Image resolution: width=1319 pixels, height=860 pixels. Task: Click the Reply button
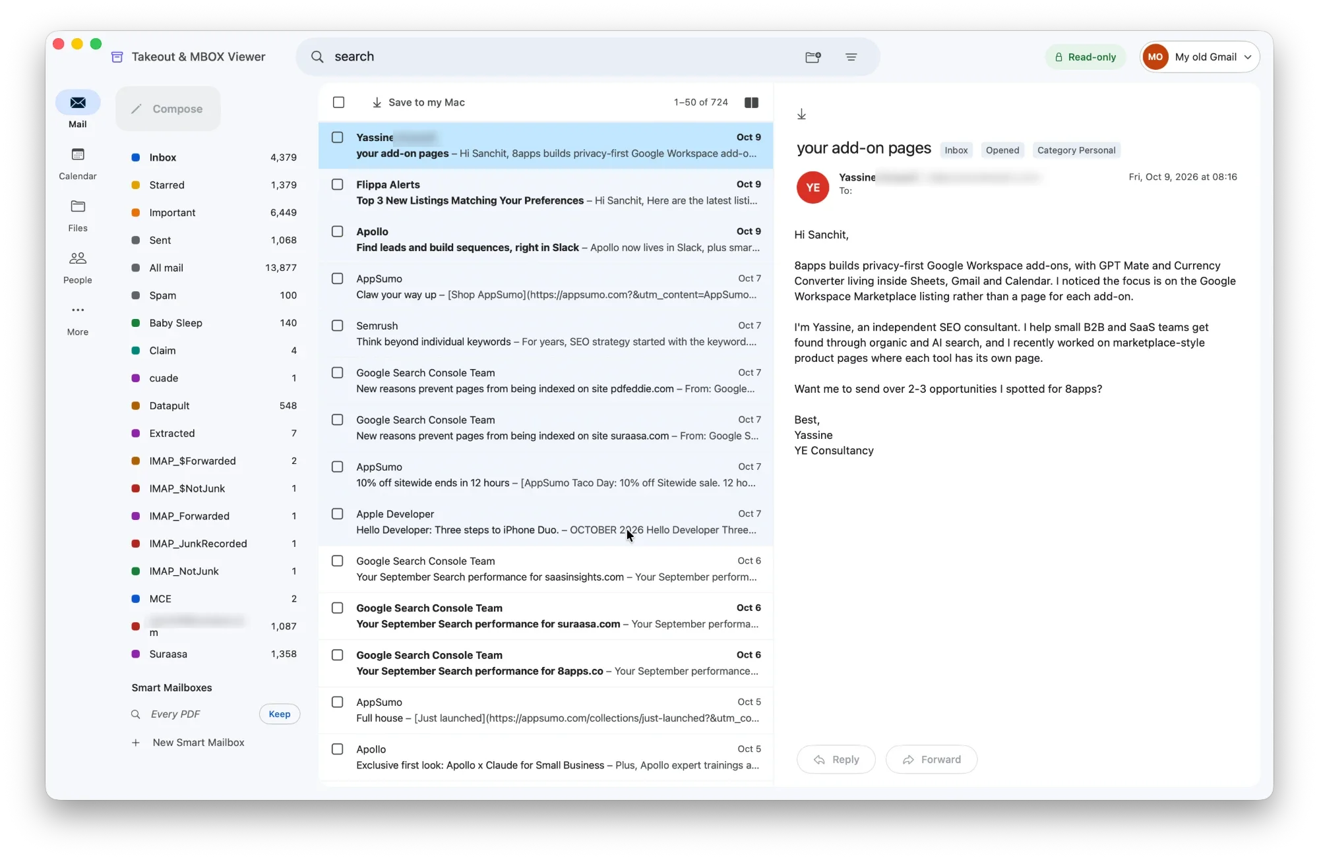836,760
